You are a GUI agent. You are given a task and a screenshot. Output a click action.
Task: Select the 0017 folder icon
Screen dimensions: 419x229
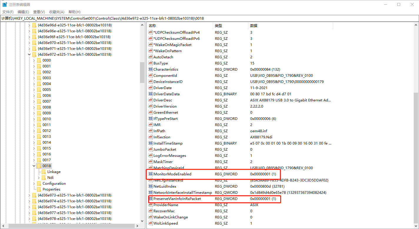click(39, 160)
